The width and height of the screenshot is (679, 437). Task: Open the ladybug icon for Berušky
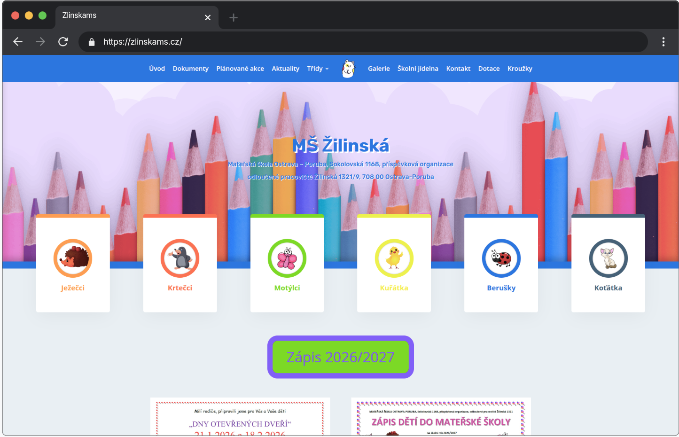[501, 258]
